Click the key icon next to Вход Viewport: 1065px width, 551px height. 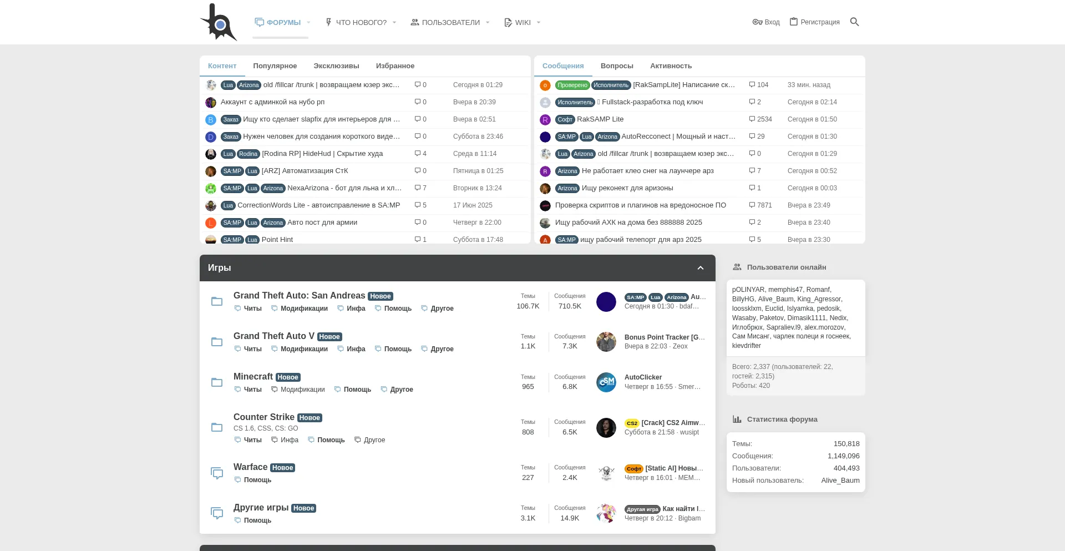[x=757, y=22]
